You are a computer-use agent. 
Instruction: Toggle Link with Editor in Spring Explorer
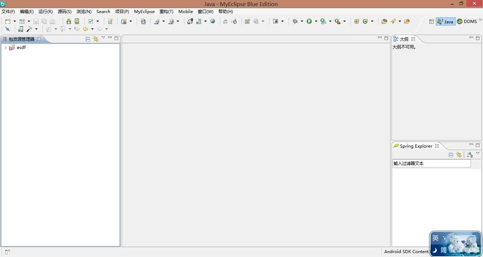[459, 155]
